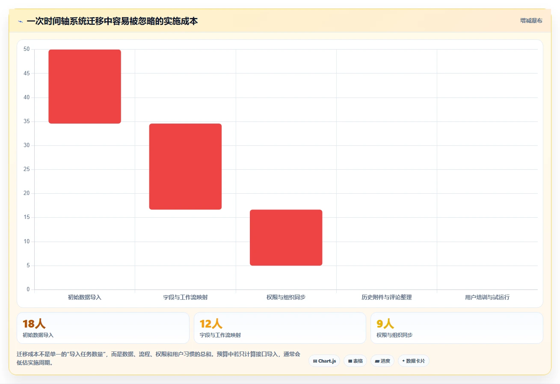This screenshot has height=384, width=560.
Task: Click the 18人 data card
Action: point(103,328)
